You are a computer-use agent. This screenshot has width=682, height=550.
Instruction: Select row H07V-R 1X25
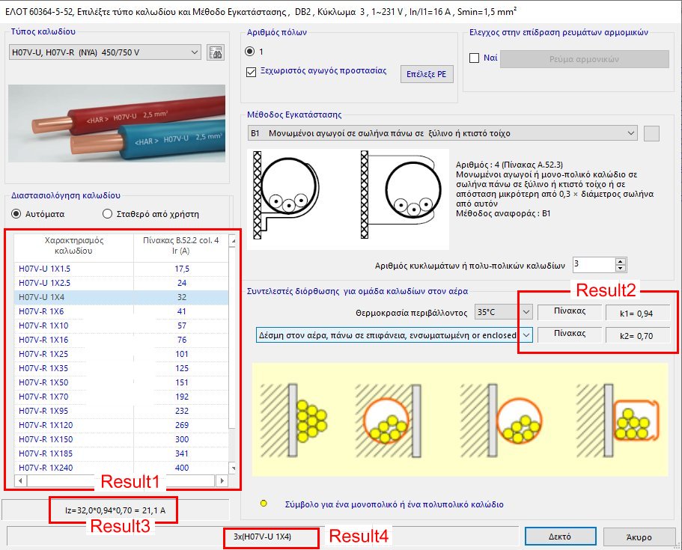(121, 354)
